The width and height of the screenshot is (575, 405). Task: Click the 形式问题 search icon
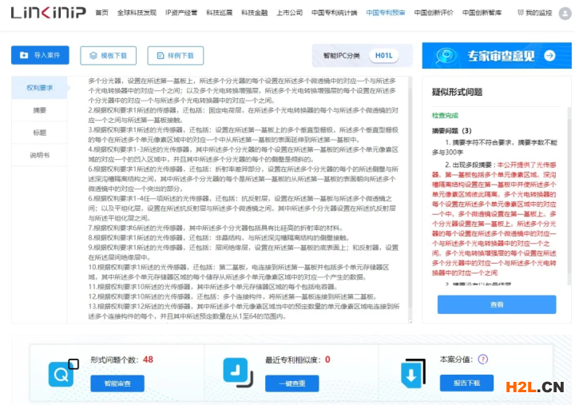(61, 373)
